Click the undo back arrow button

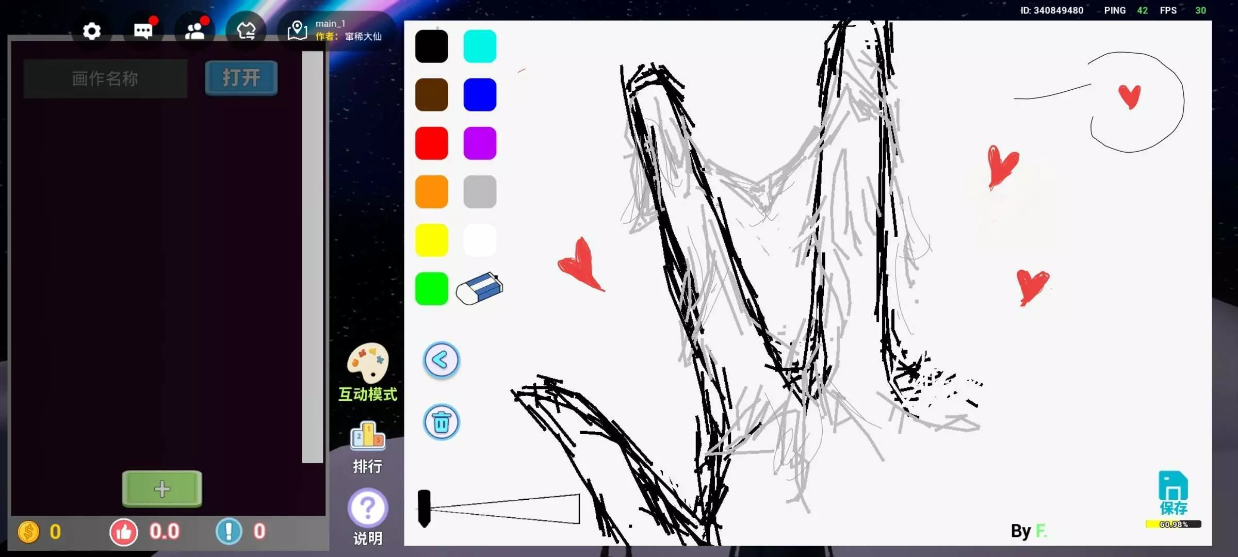coord(442,360)
